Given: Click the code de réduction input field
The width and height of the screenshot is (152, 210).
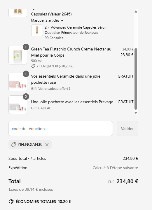Looking at the screenshot, I should 61,129.
